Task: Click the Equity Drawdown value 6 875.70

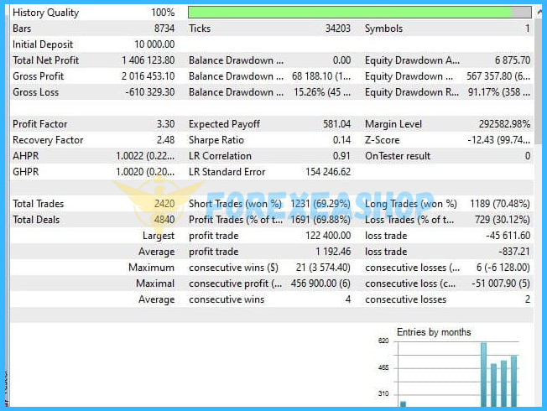Action: (513, 60)
